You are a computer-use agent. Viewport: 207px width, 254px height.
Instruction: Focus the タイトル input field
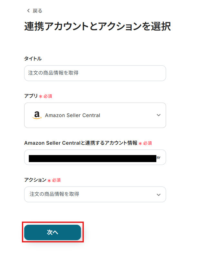pos(95,73)
